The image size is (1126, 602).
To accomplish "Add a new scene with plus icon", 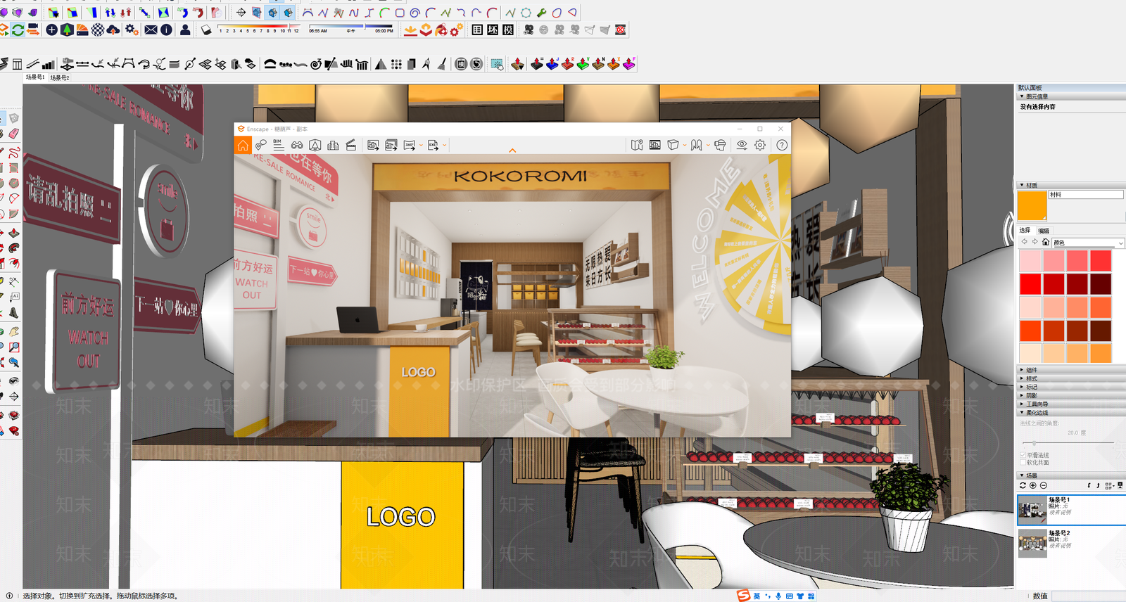I will pos(1033,485).
